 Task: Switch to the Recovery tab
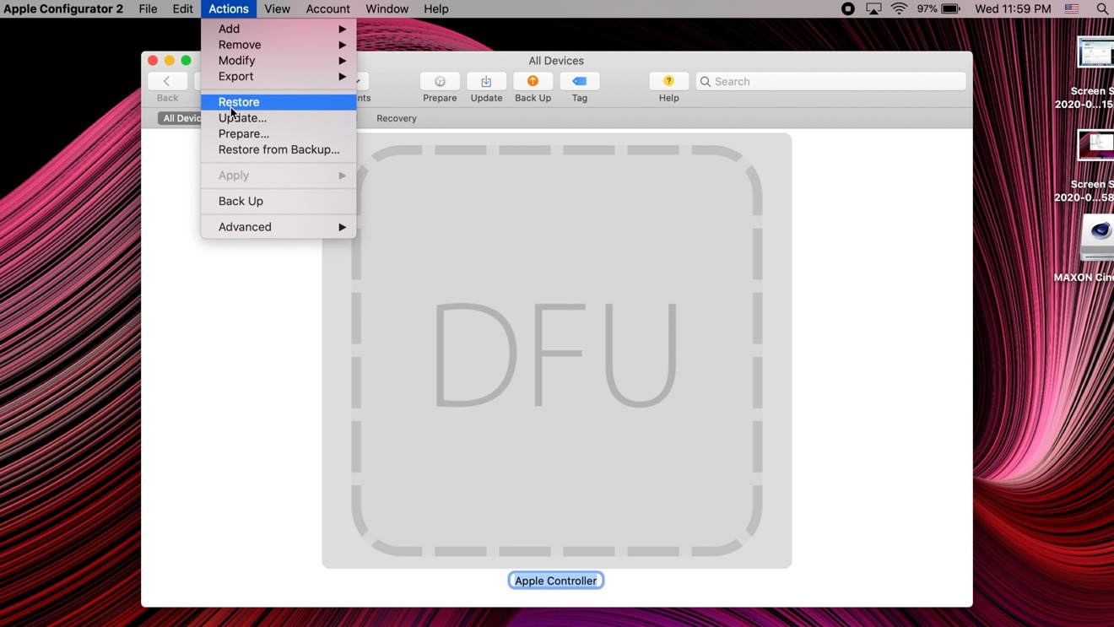point(397,118)
